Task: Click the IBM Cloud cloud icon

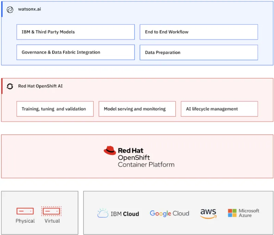Action: tap(102, 213)
